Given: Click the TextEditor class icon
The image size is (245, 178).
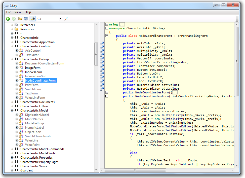Looking at the screenshot, I should tap(21, 55).
